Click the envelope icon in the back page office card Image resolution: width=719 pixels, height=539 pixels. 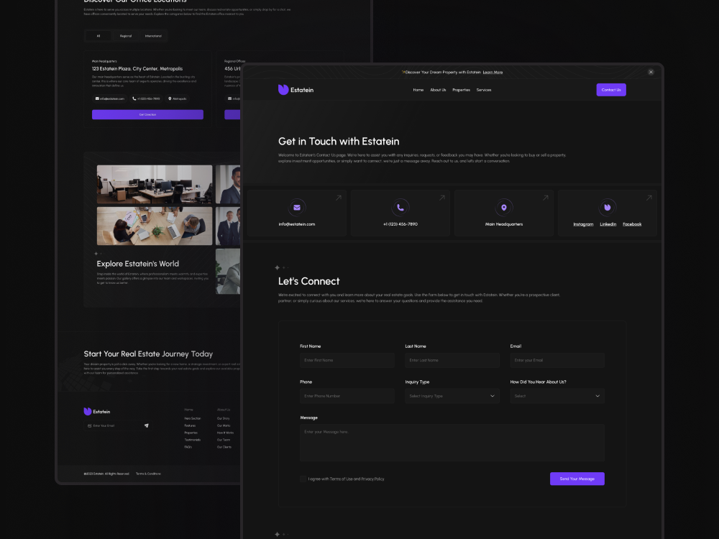pyautogui.click(x=97, y=98)
